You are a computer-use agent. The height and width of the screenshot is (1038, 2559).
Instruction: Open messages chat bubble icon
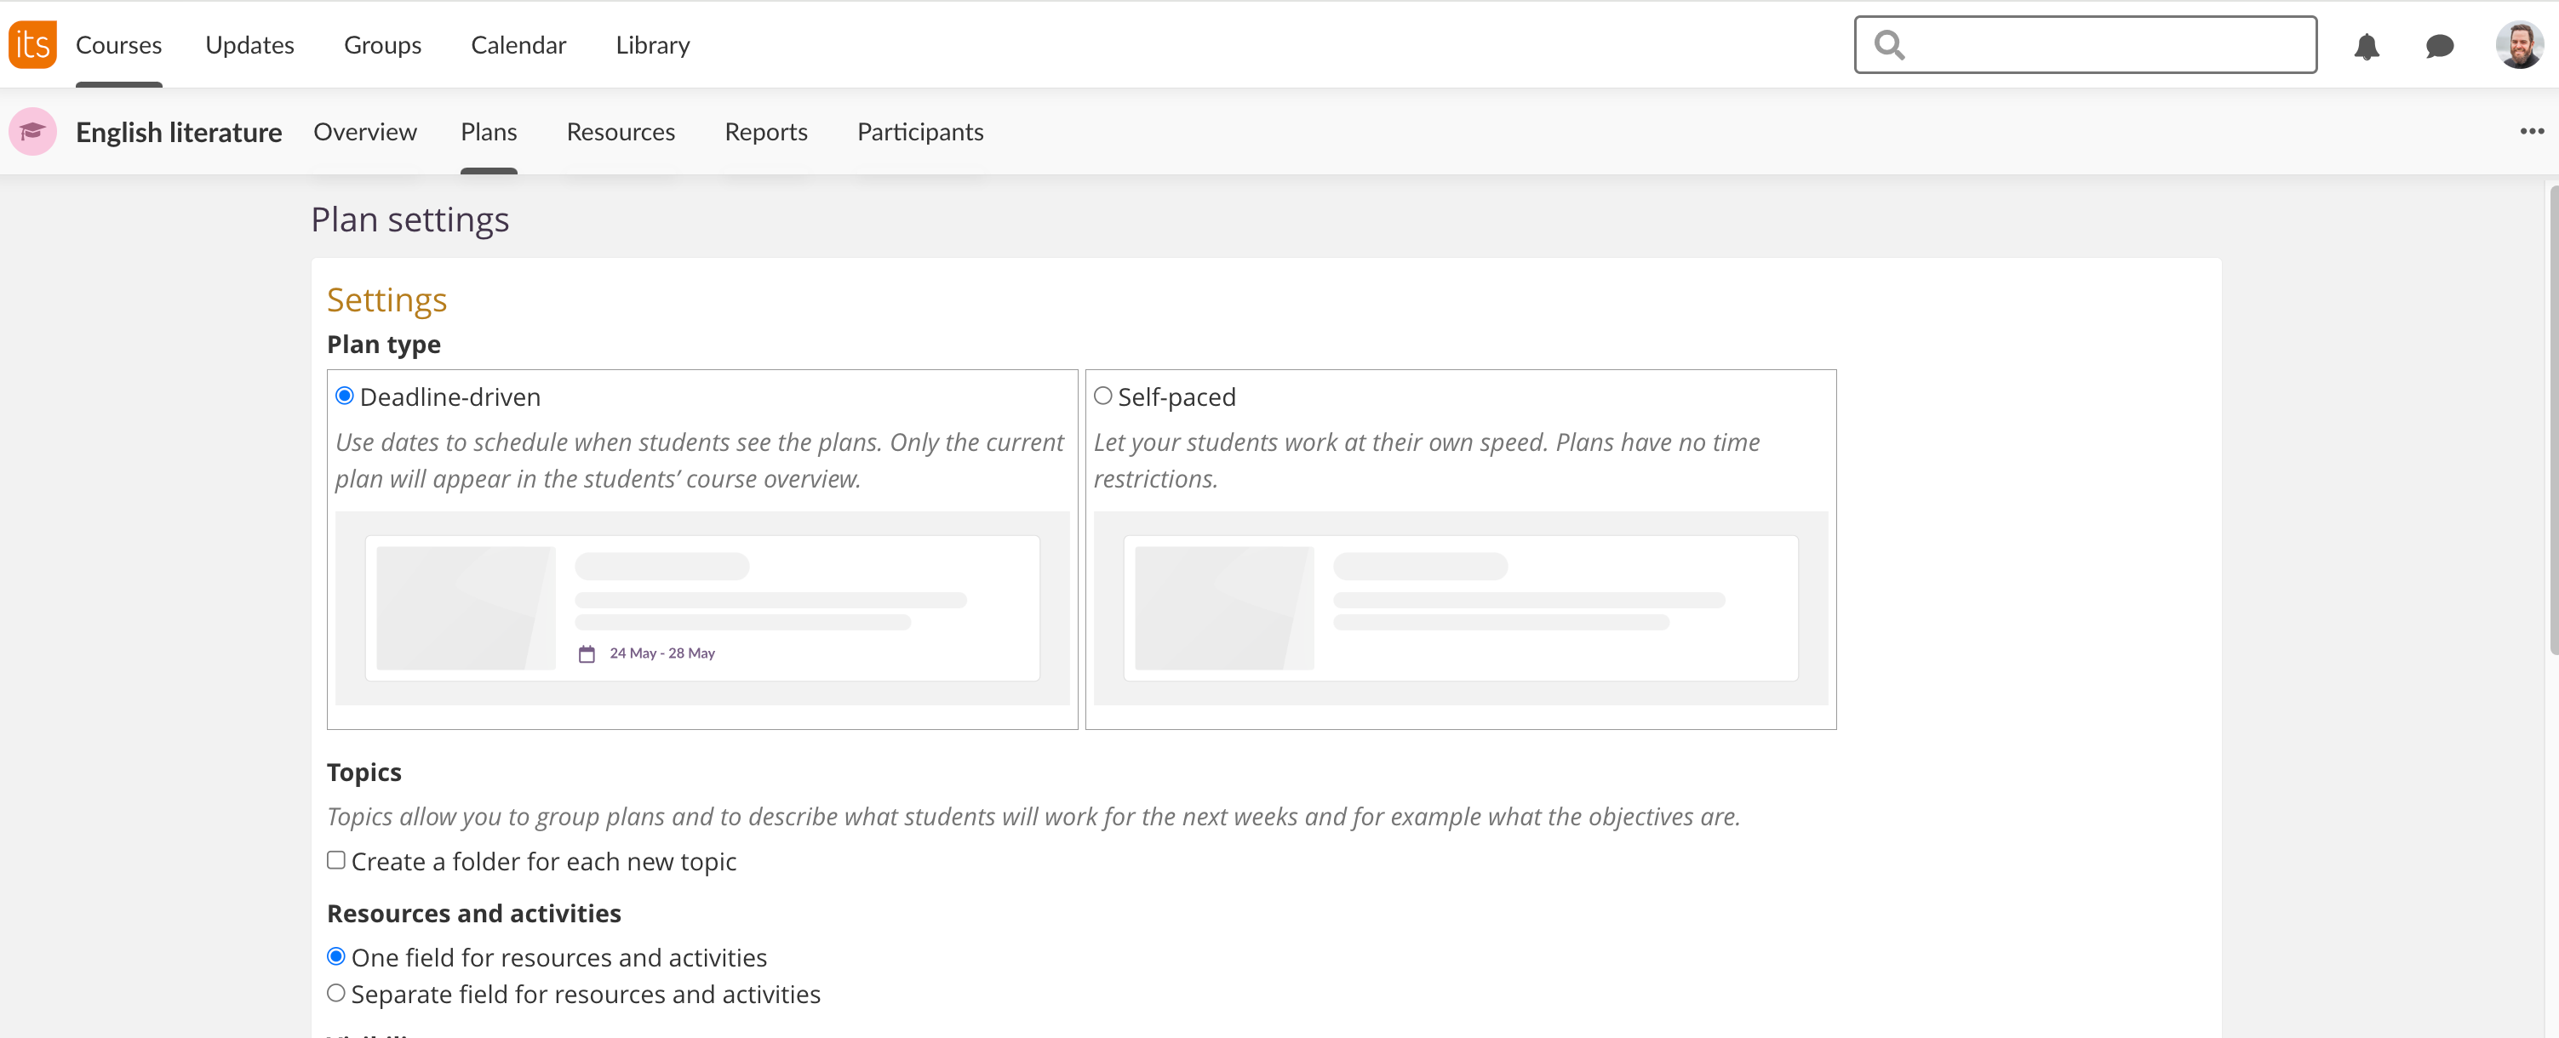pyautogui.click(x=2439, y=46)
